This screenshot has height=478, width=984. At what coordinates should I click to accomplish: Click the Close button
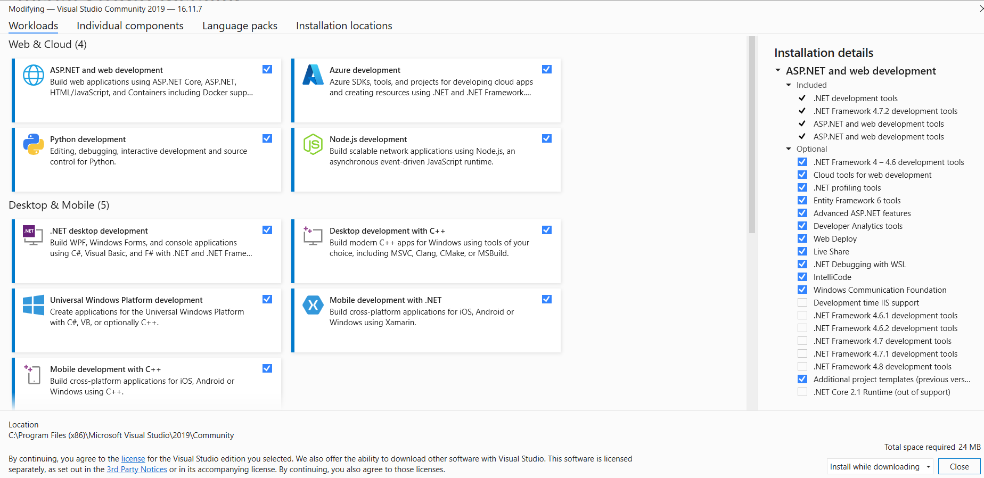pyautogui.click(x=959, y=467)
